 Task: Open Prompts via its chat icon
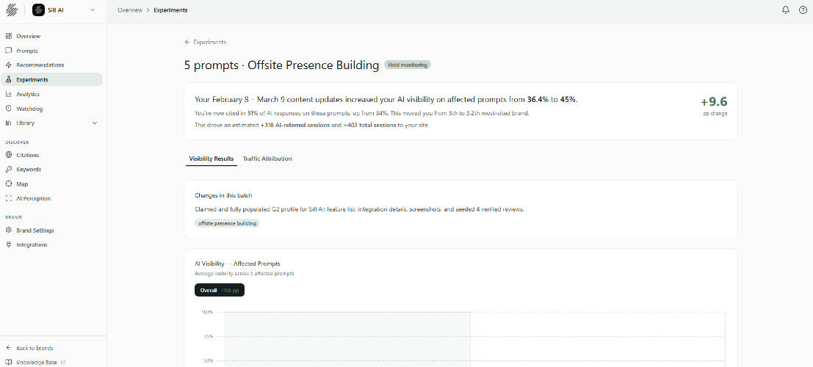[9, 51]
